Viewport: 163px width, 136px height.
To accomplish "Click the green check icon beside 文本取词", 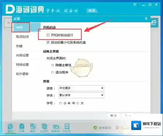I will tap(95, 128).
